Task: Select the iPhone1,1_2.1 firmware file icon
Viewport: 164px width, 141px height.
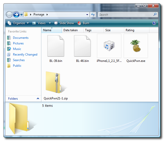Action: coord(109,46)
